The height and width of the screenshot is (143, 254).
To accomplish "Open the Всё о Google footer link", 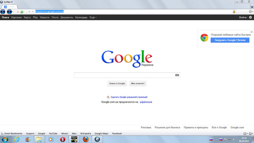I will pos(219,127).
